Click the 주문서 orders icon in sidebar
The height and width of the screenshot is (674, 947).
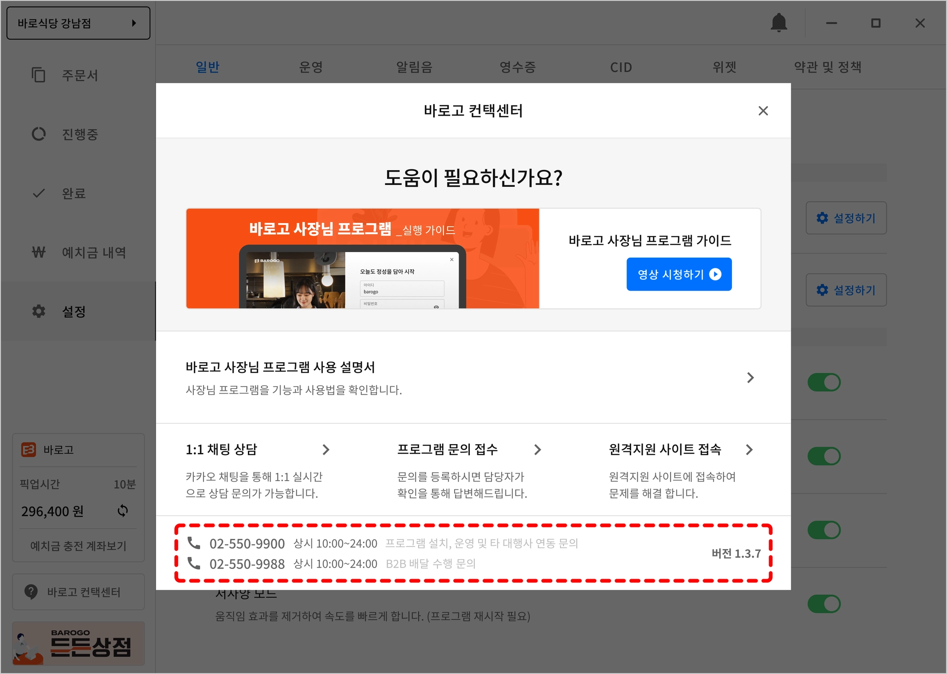point(38,75)
